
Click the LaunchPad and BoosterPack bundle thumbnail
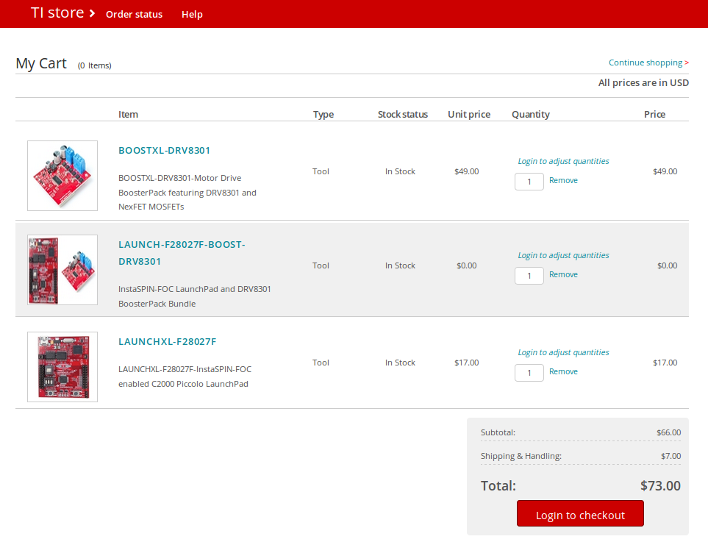point(62,270)
